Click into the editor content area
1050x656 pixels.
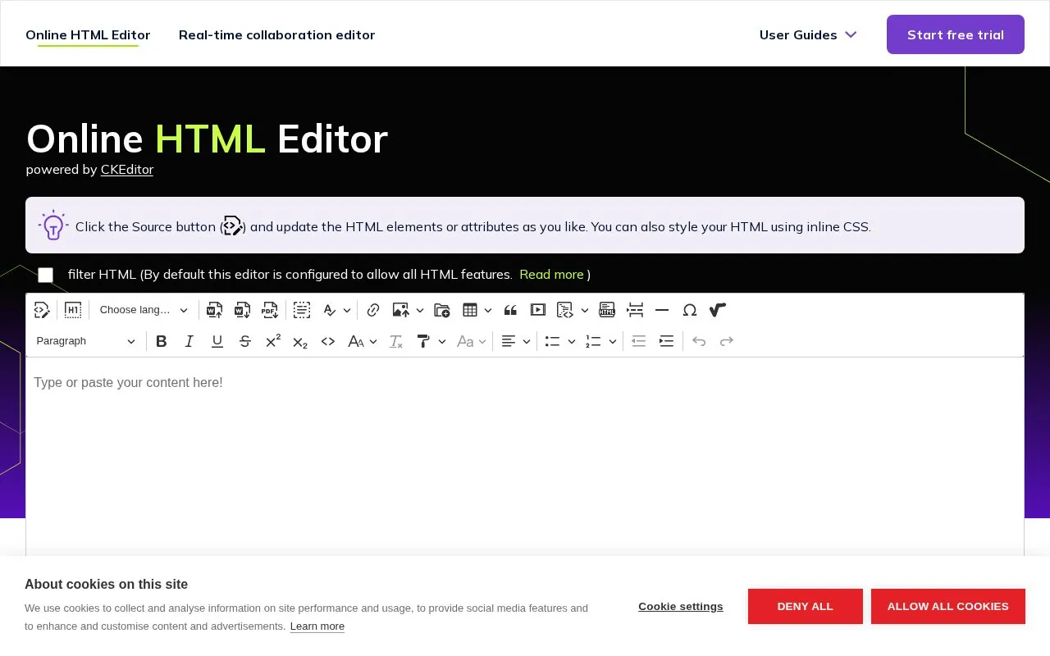tap(525, 455)
